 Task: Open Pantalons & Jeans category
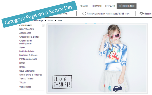pos(28,59)
